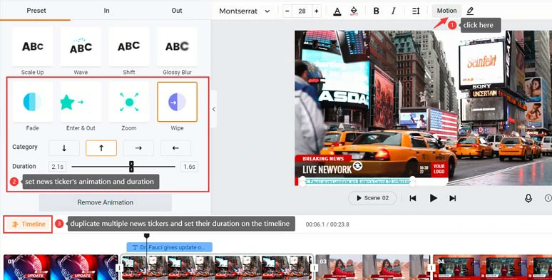Click the Duration slider handle
552x280 pixels.
click(131, 167)
